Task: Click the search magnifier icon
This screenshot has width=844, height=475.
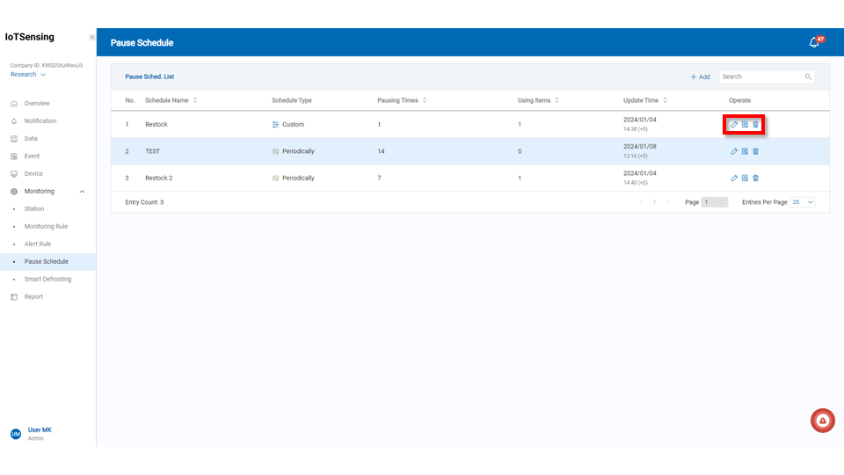Action: tap(808, 77)
